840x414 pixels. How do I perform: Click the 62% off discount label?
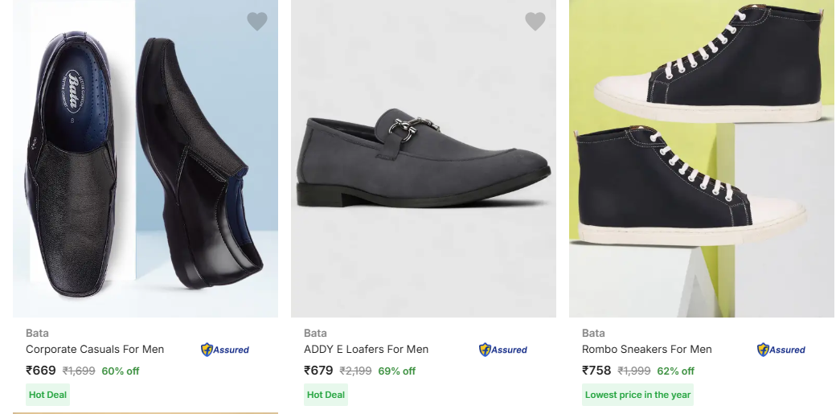coord(676,371)
